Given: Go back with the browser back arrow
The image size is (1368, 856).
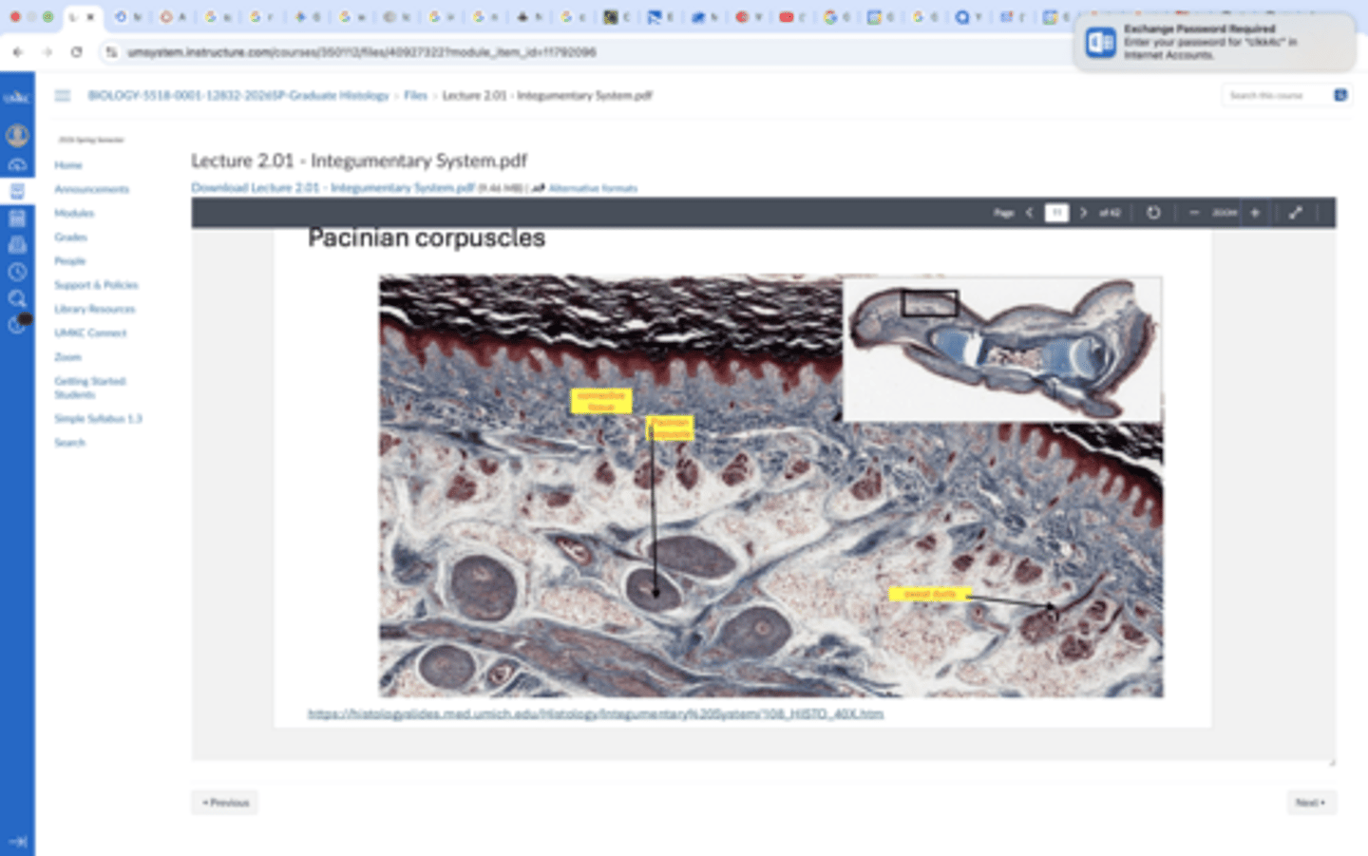Looking at the screenshot, I should click(x=18, y=52).
